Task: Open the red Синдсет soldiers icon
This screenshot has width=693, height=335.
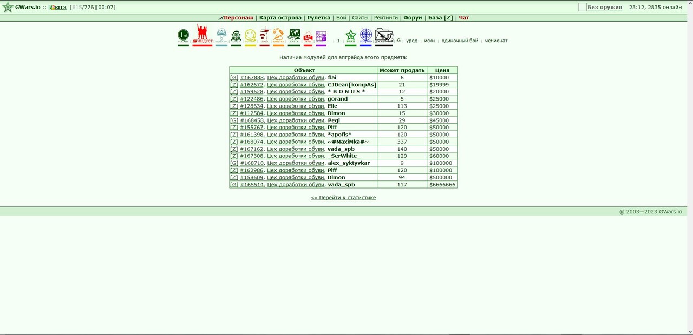Action: (202, 34)
